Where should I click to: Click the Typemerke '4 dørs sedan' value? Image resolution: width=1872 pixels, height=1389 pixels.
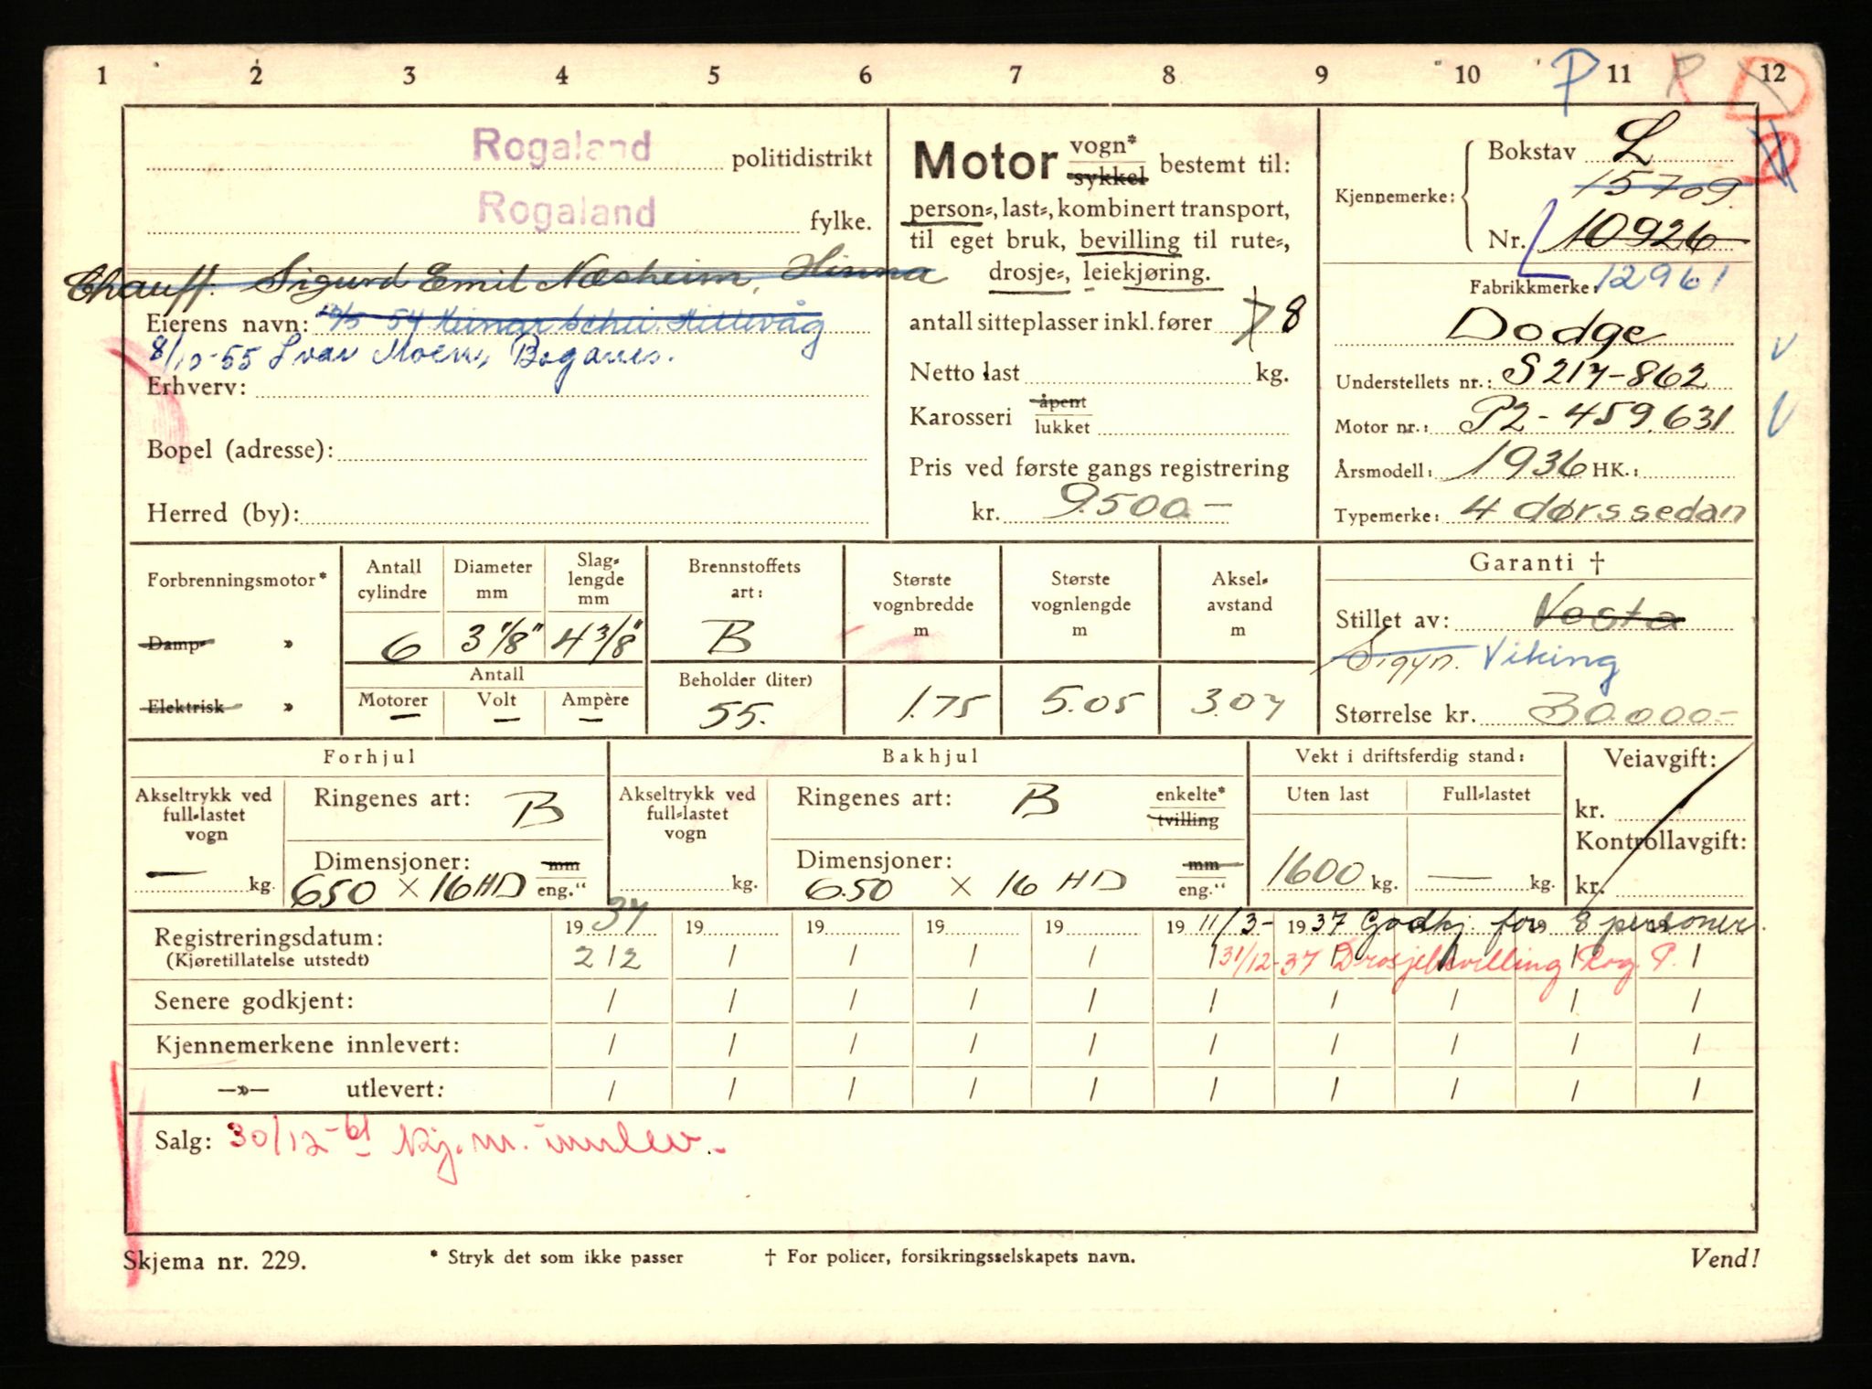coord(1602,508)
